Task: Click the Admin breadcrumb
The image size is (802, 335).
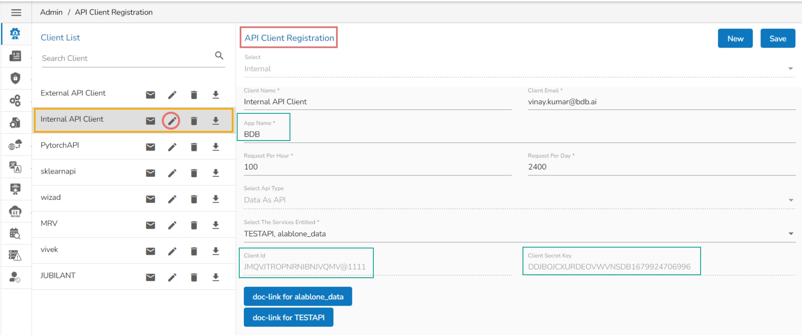Action: 51,13
